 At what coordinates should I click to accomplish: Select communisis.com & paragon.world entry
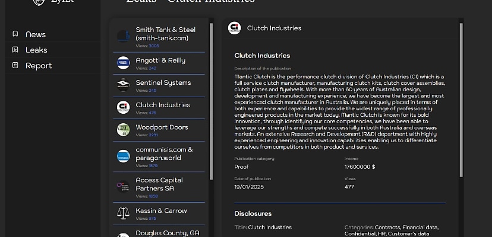pos(159,156)
